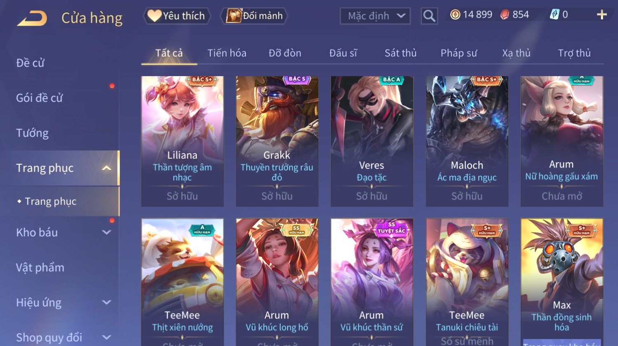Click the heart icon for Yêu thích
Viewport: 618px width, 346px height.
(154, 16)
